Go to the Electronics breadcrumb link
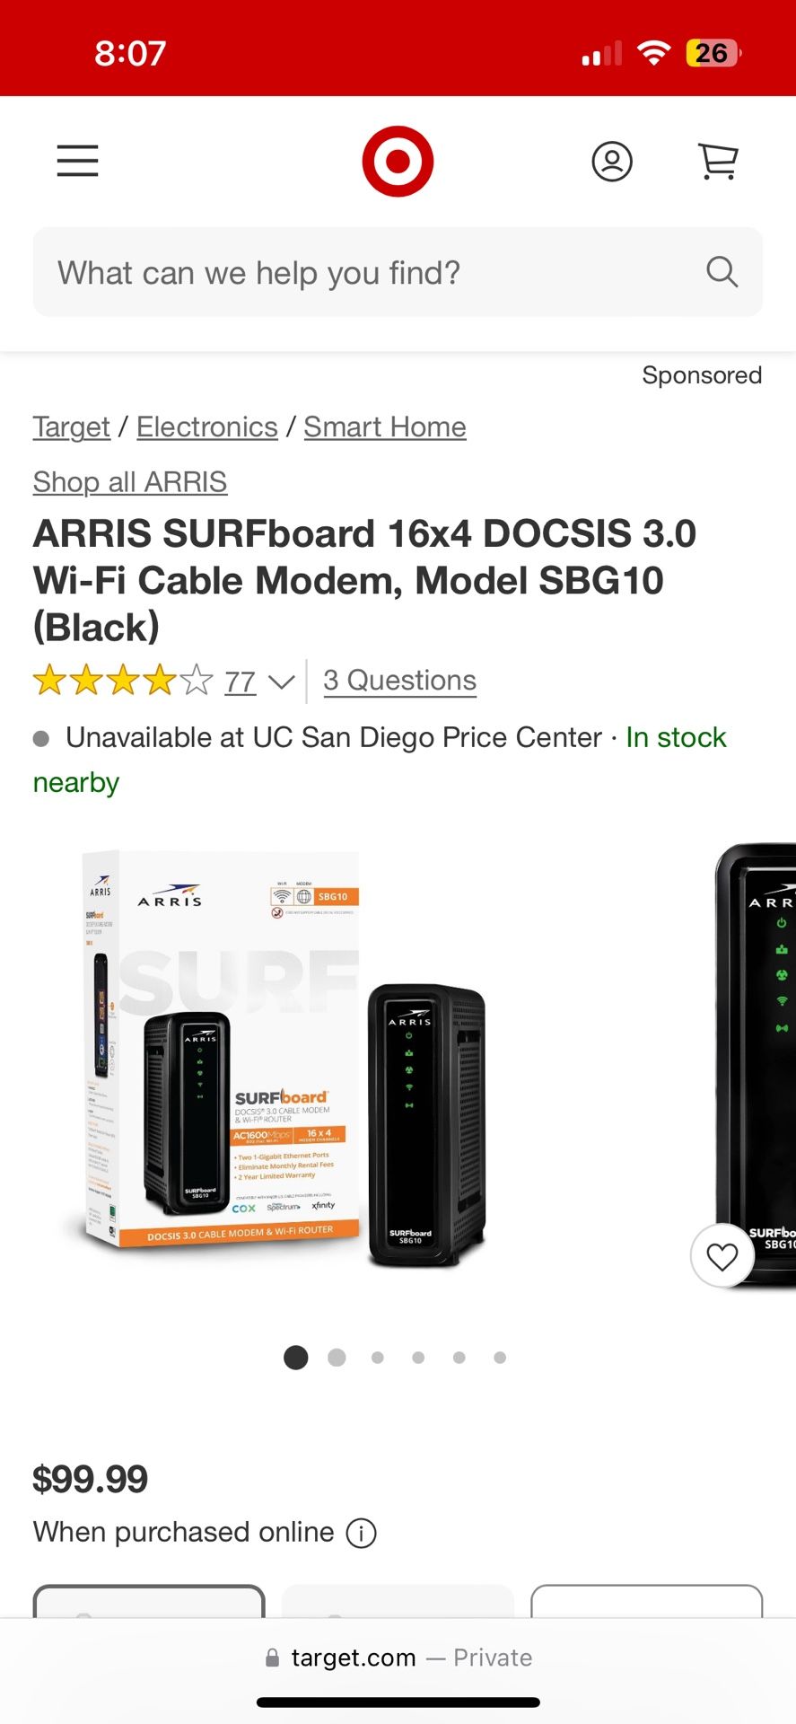This screenshot has width=796, height=1724. (x=207, y=427)
